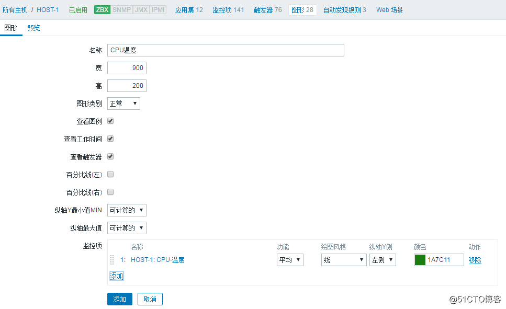Open 图形 28 in host navigation
Viewport: 506px width, 309px height.
pyautogui.click(x=302, y=10)
